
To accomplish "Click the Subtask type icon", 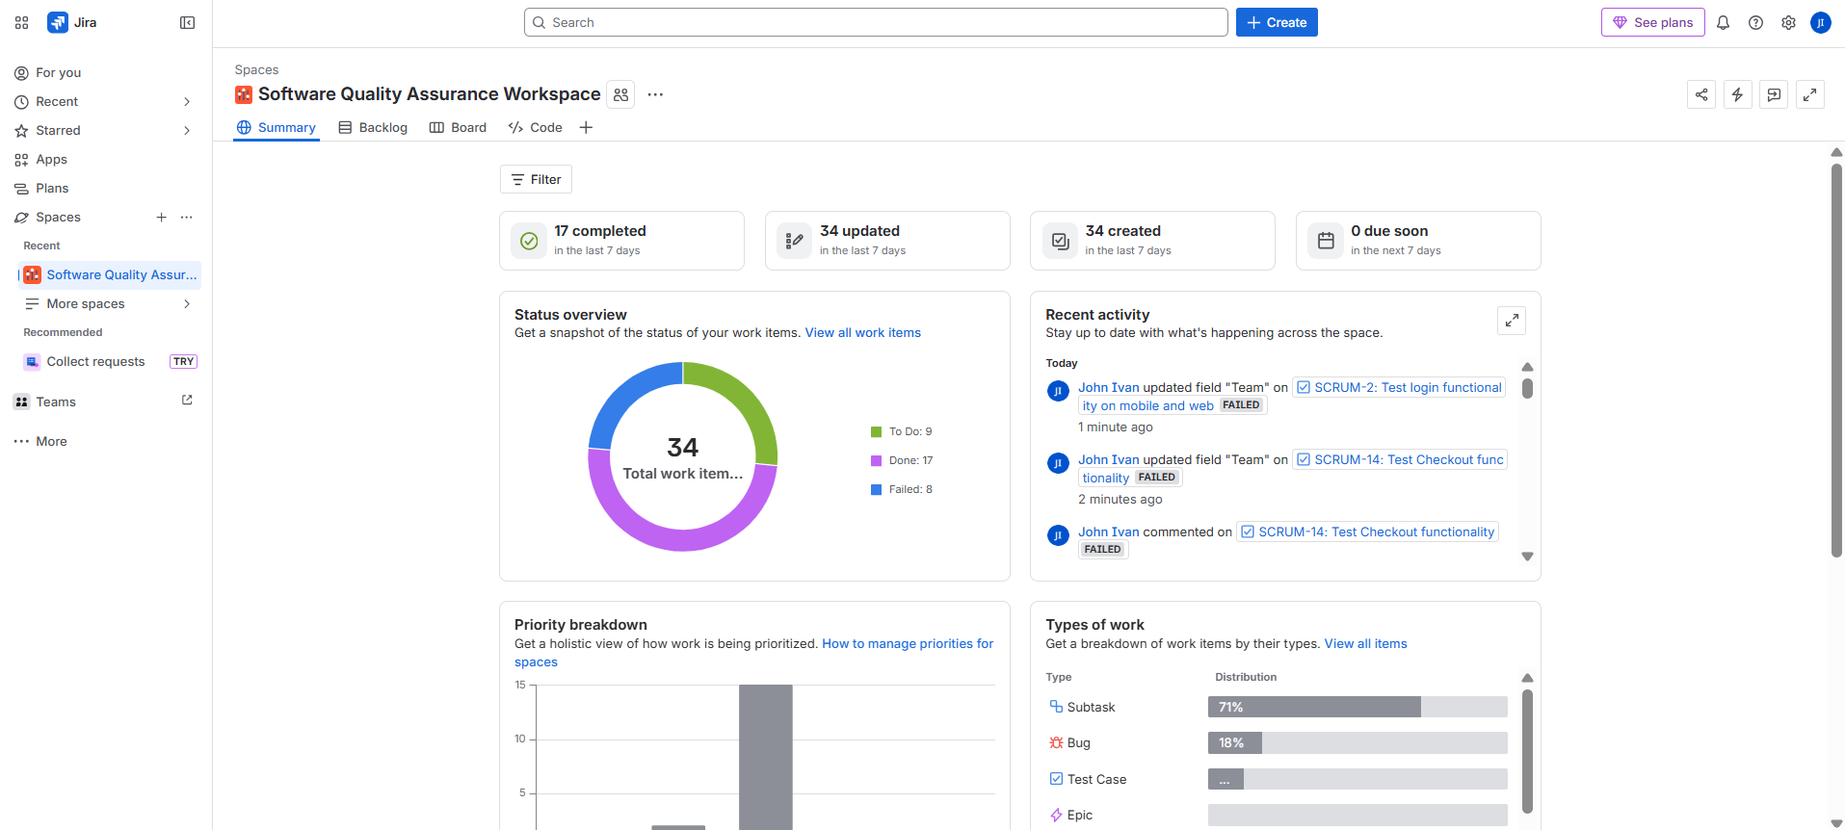I will coord(1056,707).
